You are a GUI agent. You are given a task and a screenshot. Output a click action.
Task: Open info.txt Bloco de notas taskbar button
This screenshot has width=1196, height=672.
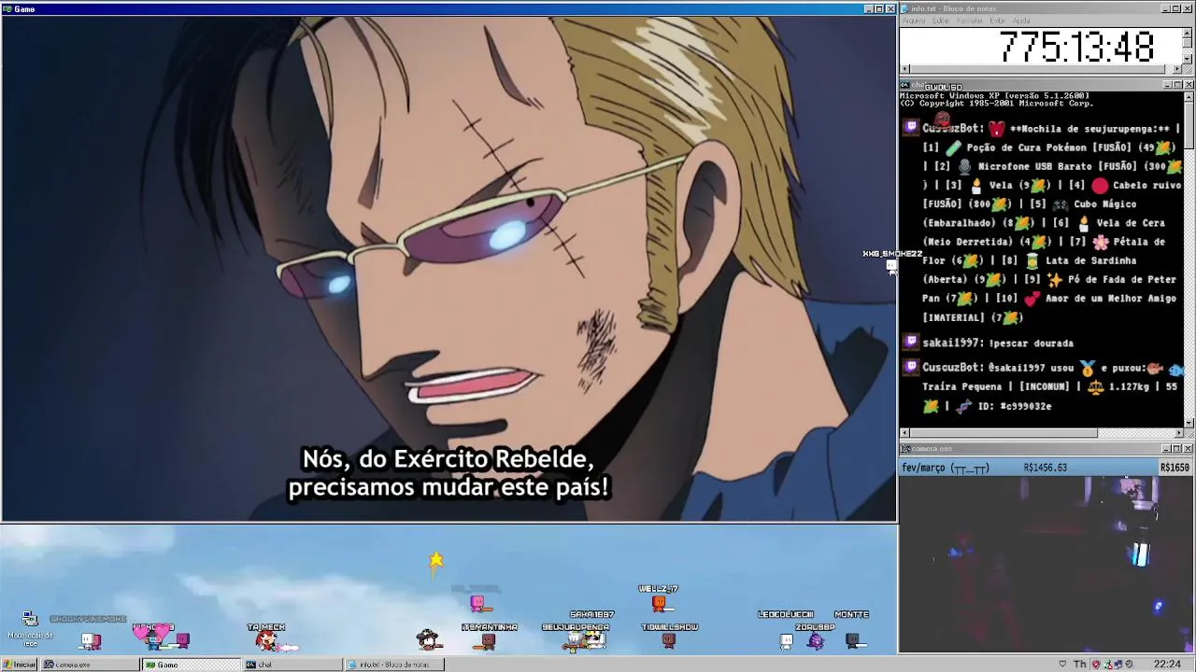pos(393,665)
